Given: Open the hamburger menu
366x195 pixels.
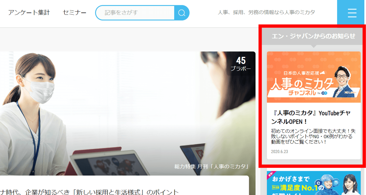Looking at the screenshot, I should click(x=352, y=13).
